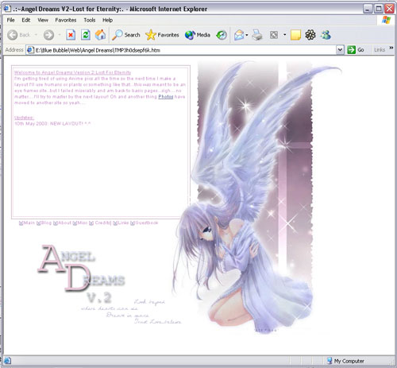This screenshot has height=368, width=397.
Task: Click the black flower toolbar icon
Action: click(310, 35)
